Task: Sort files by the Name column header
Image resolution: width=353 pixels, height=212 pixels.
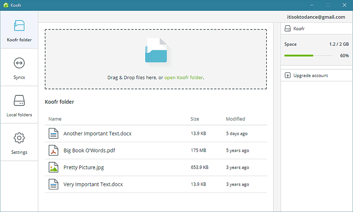Action: (55, 119)
